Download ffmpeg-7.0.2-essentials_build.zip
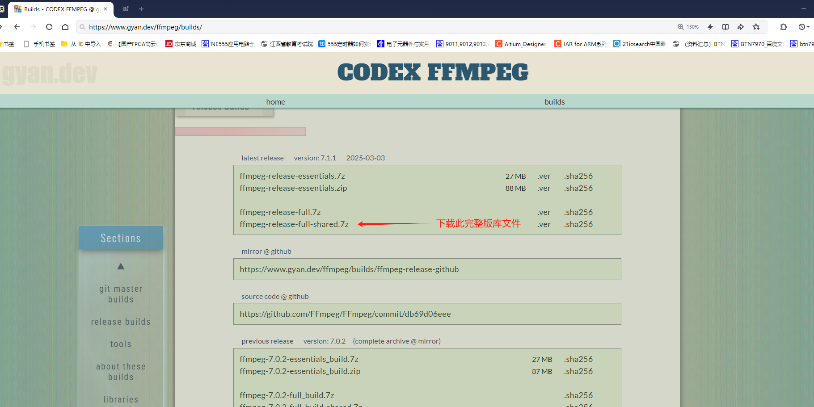 coord(299,371)
